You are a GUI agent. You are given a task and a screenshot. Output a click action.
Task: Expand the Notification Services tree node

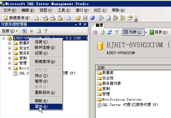[9, 68]
